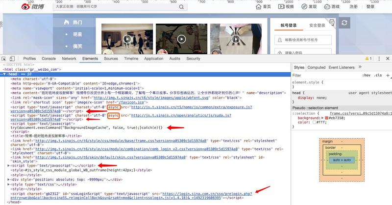
Task: Click the QR code login icon
Action: point(332,22)
